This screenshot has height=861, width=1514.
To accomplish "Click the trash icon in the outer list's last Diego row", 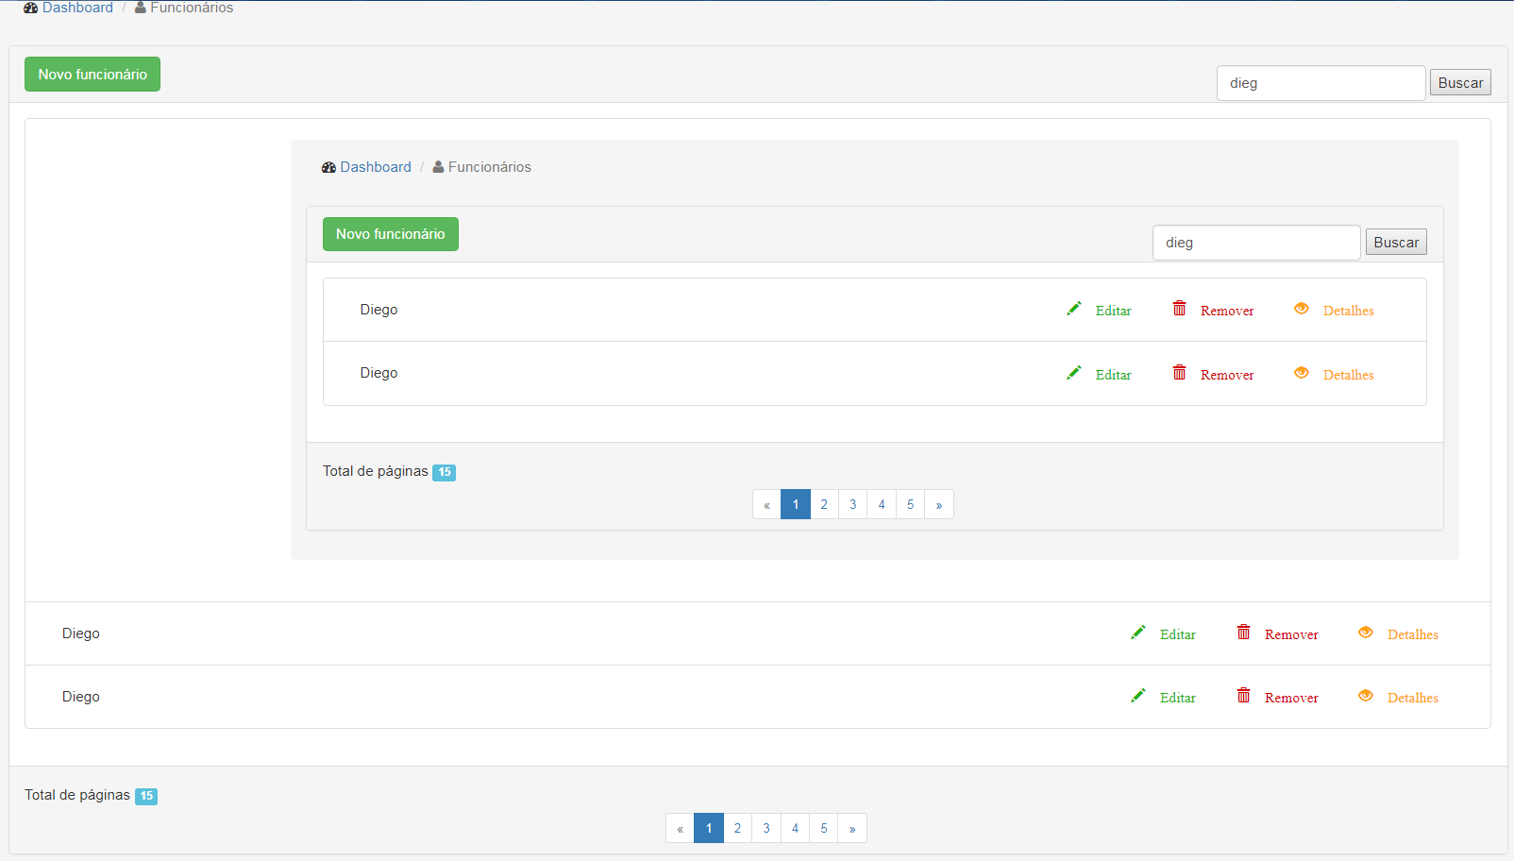I will point(1244,695).
